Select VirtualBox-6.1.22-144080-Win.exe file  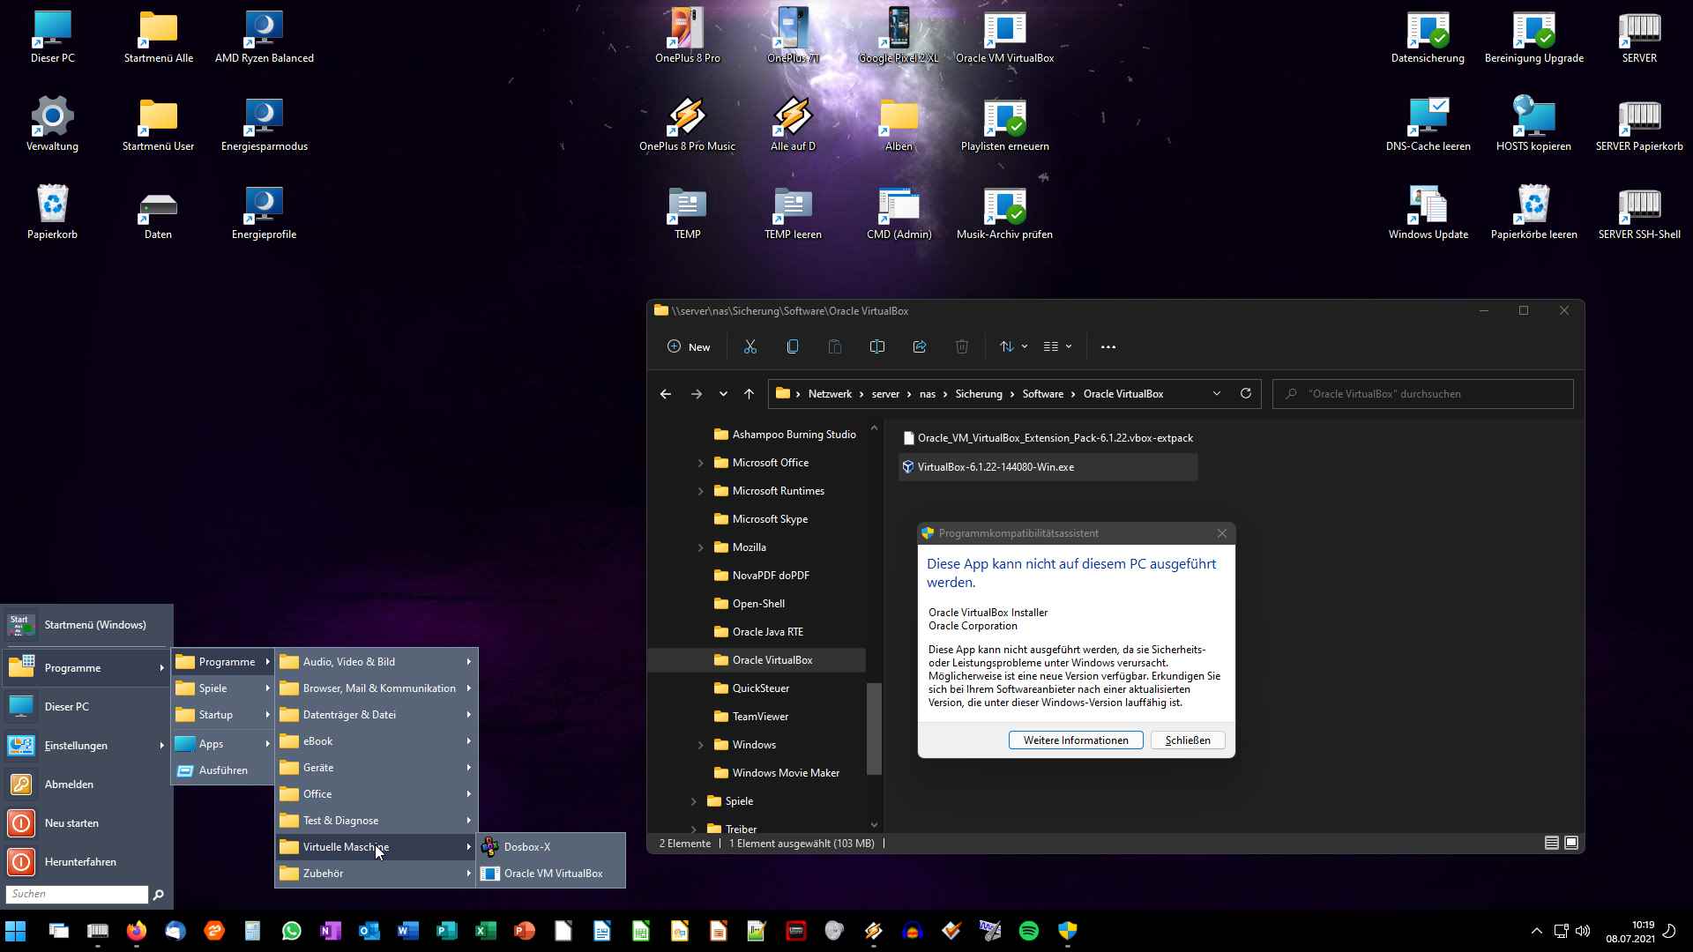click(1048, 467)
